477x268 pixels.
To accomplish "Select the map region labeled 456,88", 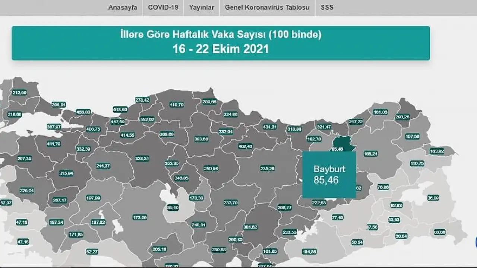I will 83,112.
